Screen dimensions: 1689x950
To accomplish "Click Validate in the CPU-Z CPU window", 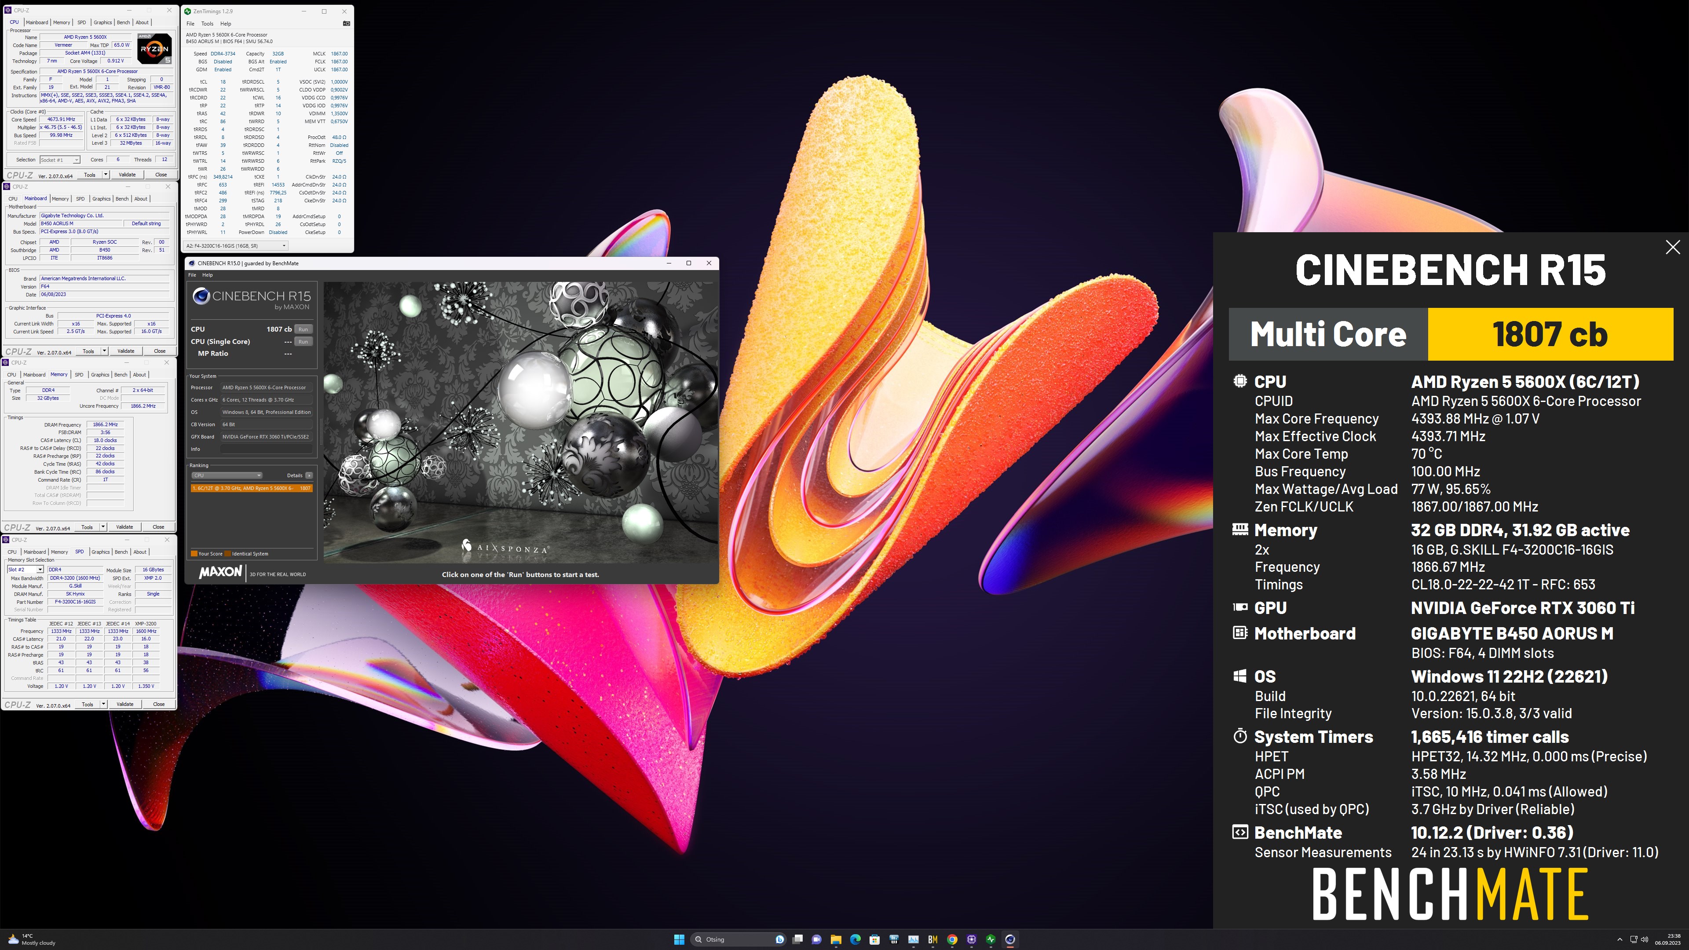I will 127,175.
